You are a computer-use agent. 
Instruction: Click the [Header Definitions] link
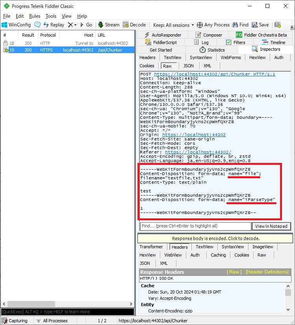[x=267, y=272]
